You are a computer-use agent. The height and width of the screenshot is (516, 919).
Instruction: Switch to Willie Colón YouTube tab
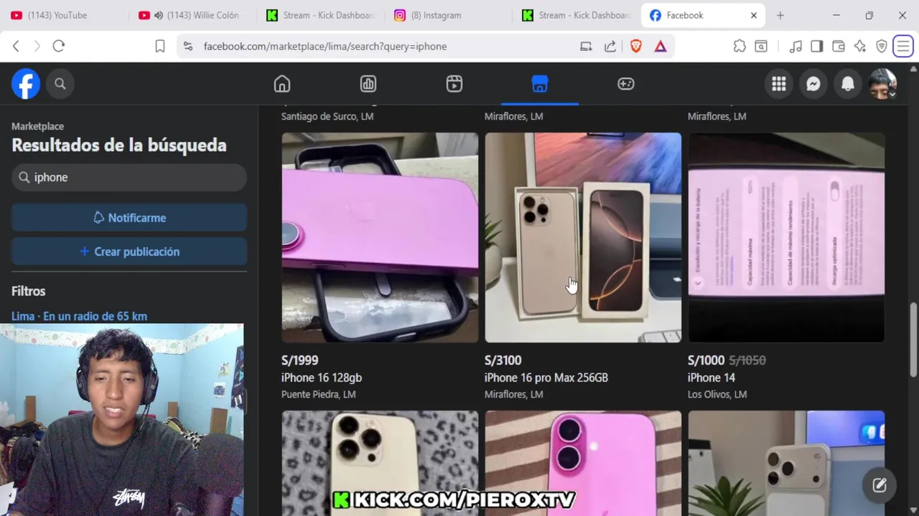pos(190,15)
